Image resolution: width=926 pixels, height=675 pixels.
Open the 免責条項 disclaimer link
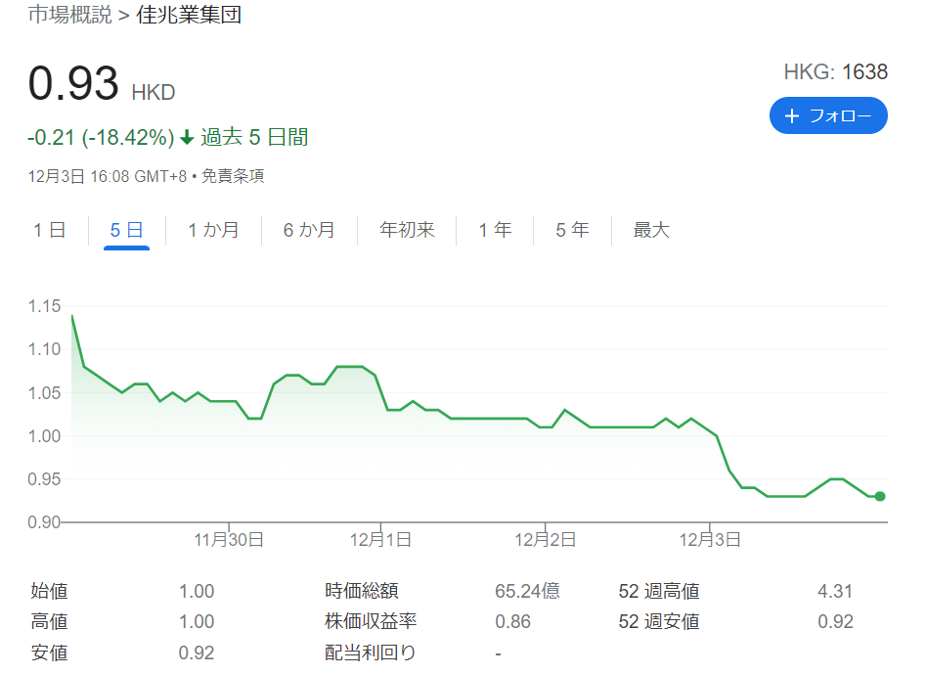(233, 176)
